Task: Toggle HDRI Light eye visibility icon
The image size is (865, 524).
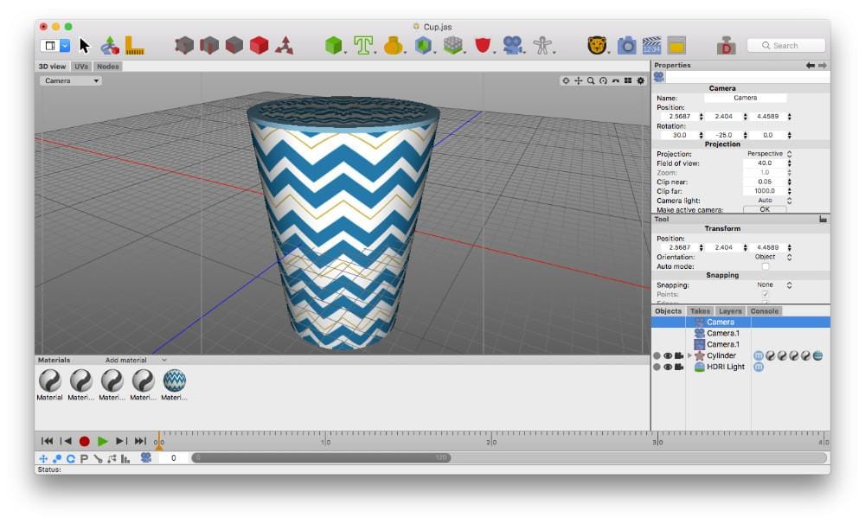Action: [668, 367]
